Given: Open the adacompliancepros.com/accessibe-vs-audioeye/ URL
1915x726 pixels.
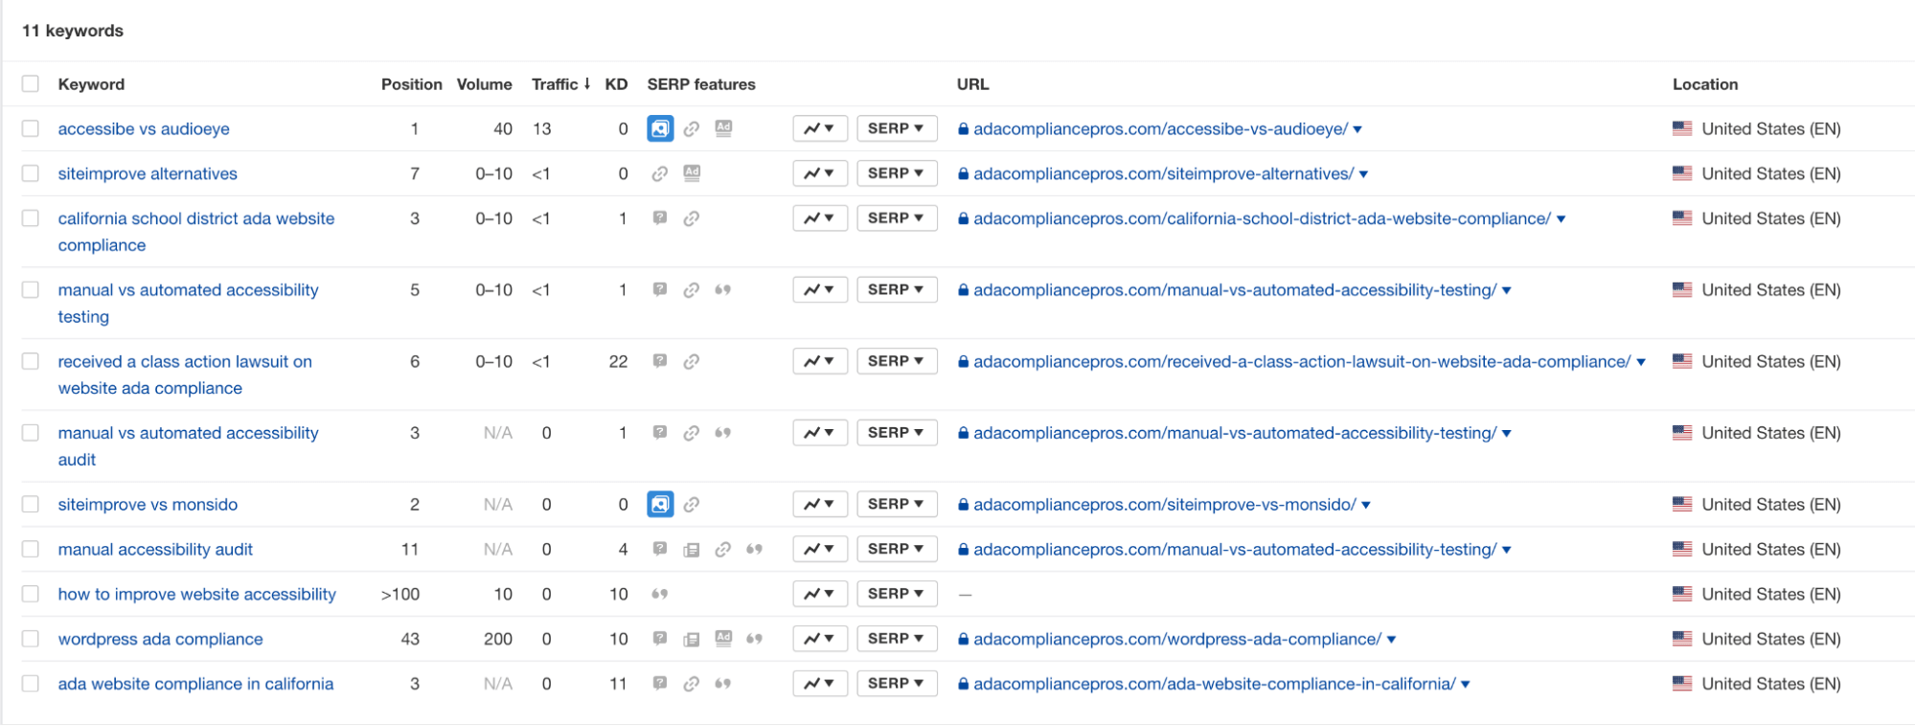Looking at the screenshot, I should pyautogui.click(x=1160, y=128).
